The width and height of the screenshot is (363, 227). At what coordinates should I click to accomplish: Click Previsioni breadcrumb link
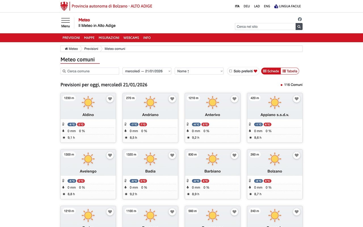point(91,49)
